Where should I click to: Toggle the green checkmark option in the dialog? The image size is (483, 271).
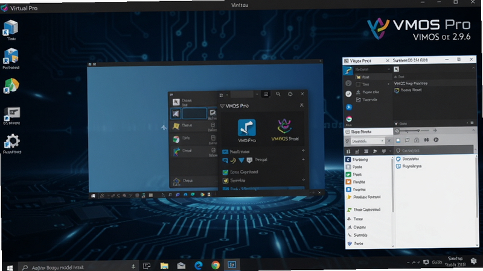[225, 172]
